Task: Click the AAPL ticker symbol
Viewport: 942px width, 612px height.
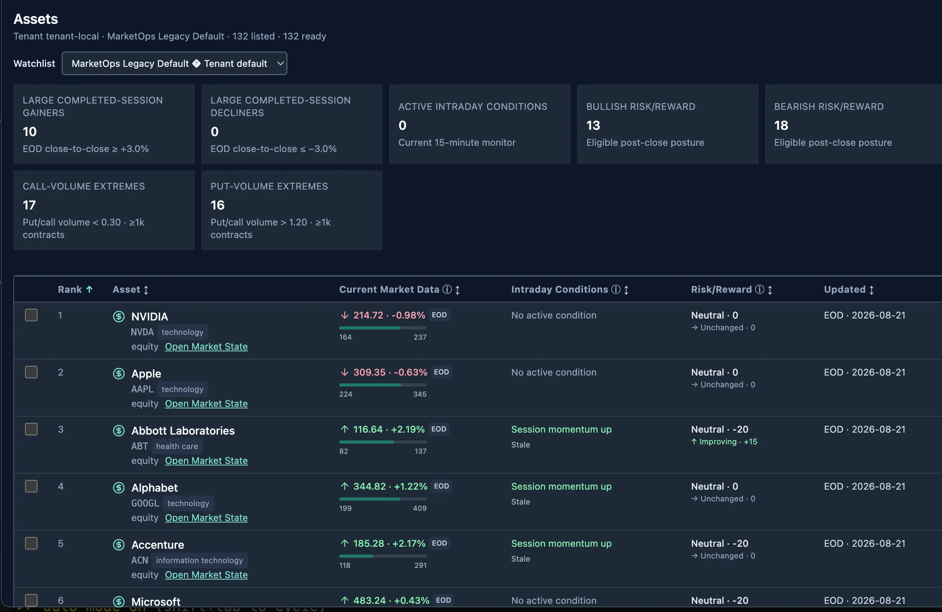Action: pyautogui.click(x=143, y=389)
